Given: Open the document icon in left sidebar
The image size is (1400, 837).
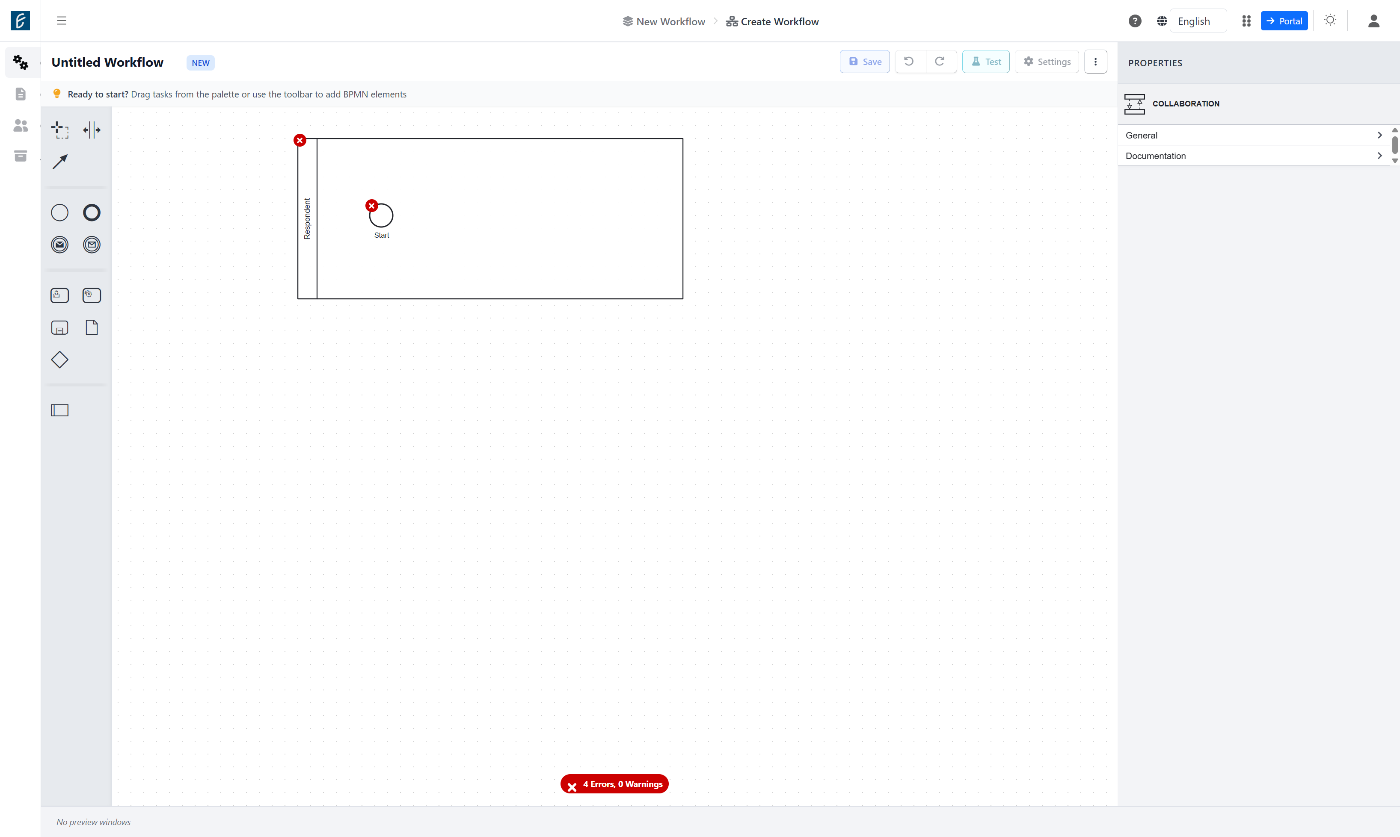Looking at the screenshot, I should coord(20,94).
